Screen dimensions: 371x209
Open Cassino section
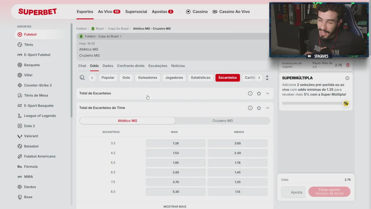(x=197, y=12)
